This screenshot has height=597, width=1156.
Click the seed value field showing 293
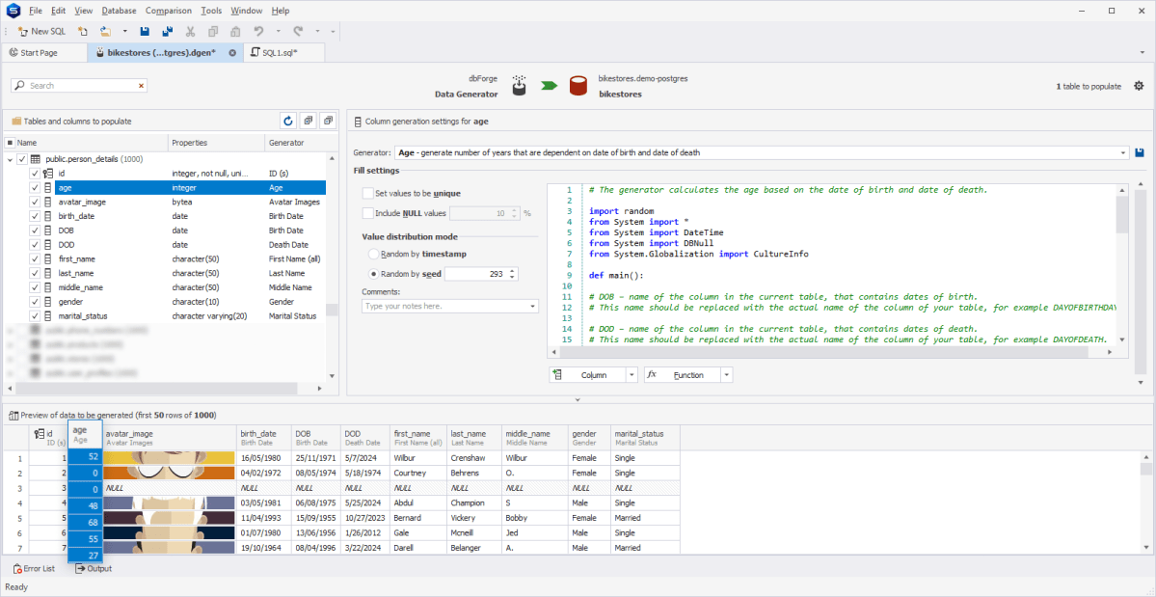(x=476, y=274)
